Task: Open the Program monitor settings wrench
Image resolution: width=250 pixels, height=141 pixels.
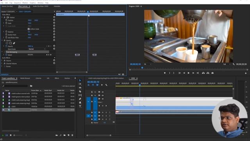Action: tap(234, 64)
